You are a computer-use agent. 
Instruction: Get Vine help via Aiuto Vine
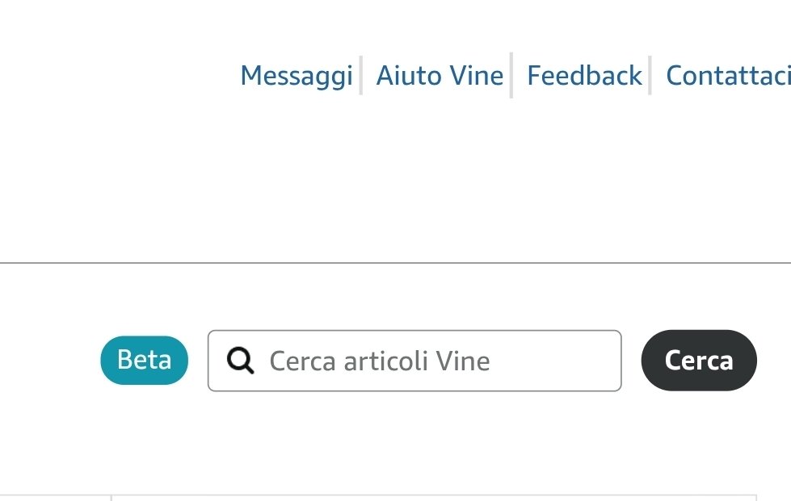point(440,76)
